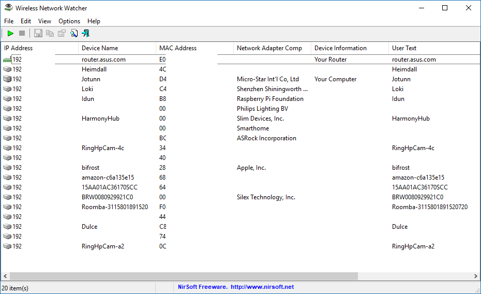Click the Find magnifier icon
Screen dimensions: 481x294
coord(74,33)
